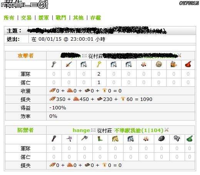The height and width of the screenshot is (175, 200).
Task: Switch to the 交易 tab
Action: (26, 18)
